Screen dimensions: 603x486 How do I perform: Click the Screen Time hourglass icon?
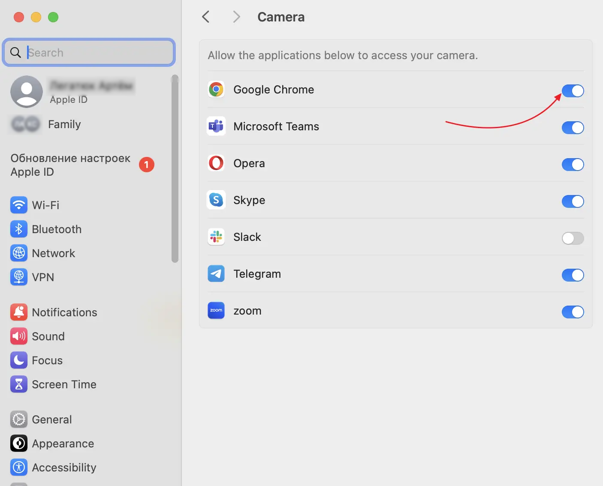pyautogui.click(x=19, y=384)
